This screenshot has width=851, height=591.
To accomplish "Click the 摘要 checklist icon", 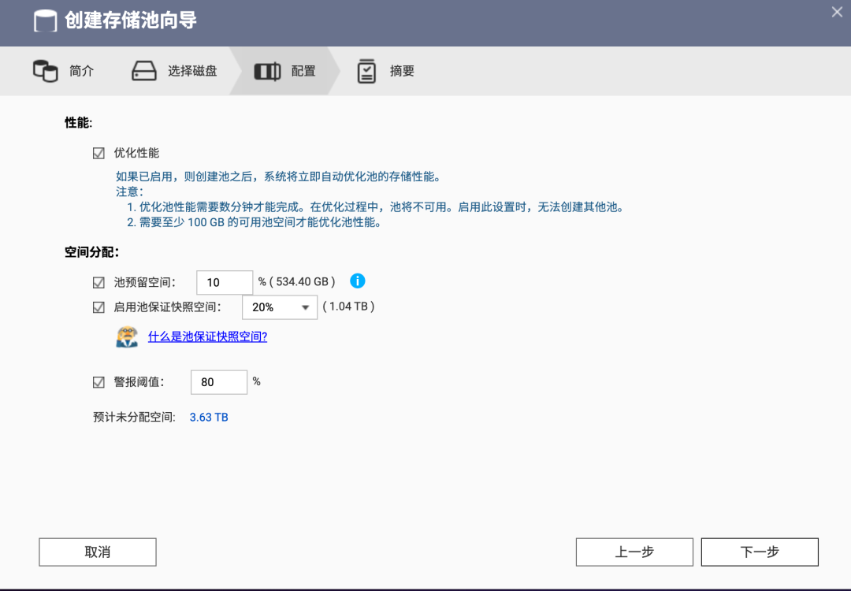I will pos(367,71).
